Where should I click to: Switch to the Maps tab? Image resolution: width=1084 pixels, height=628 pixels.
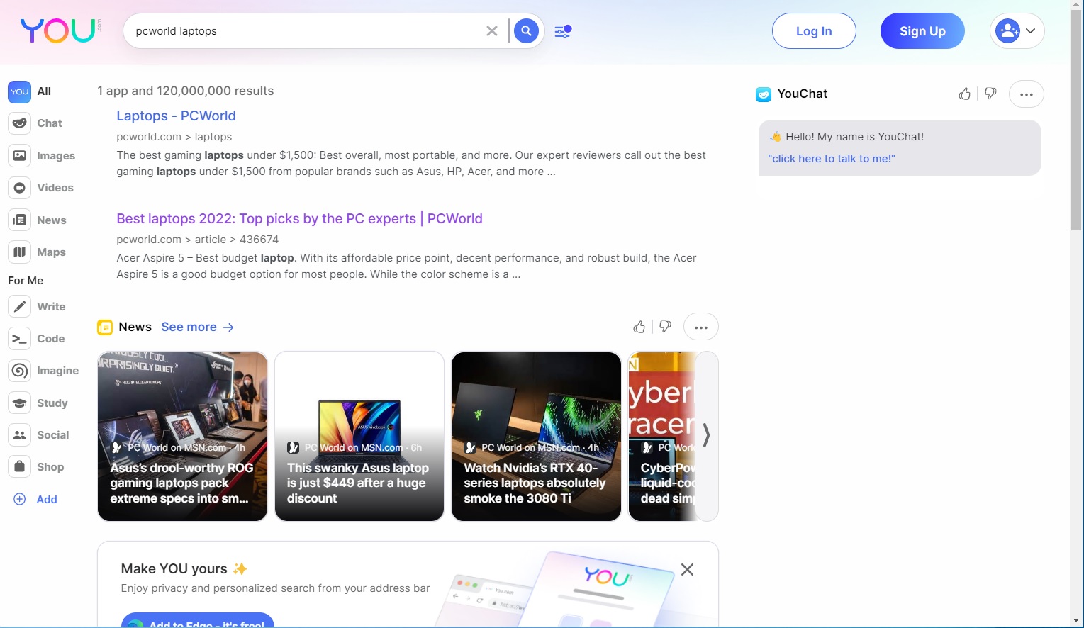(37, 252)
